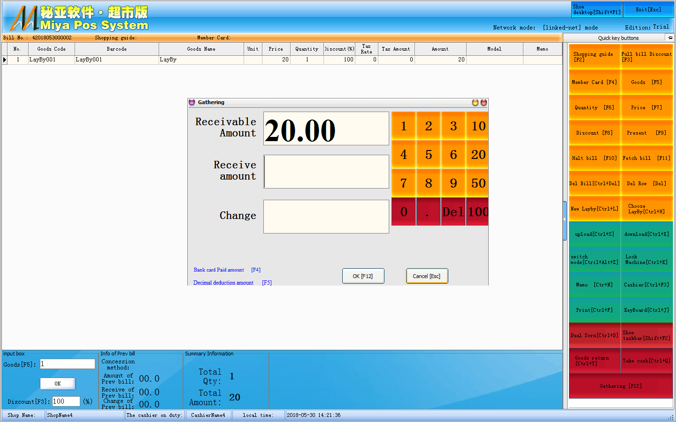676x422 pixels.
Task: Open Shopping guide [F2] quick key
Action: (594, 57)
